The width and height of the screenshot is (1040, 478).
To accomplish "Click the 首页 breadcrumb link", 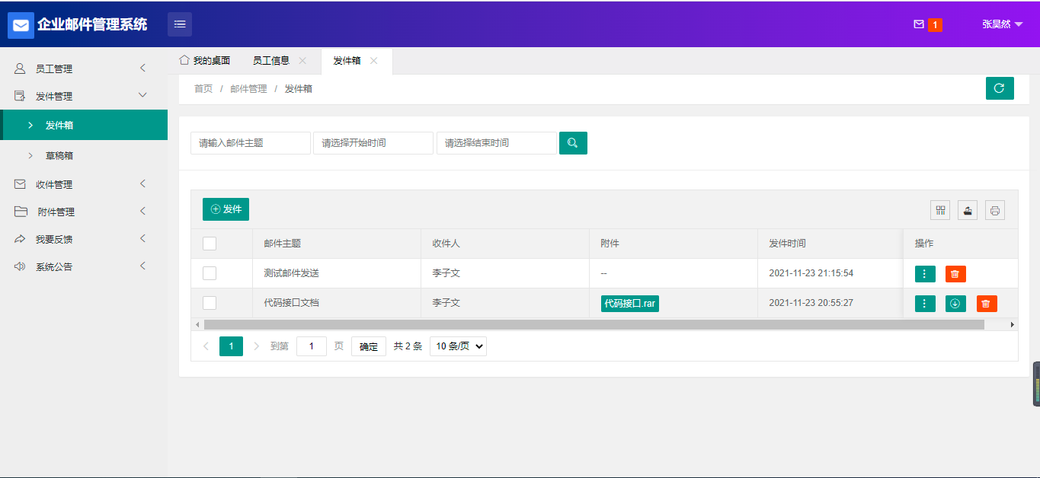I will (x=203, y=89).
